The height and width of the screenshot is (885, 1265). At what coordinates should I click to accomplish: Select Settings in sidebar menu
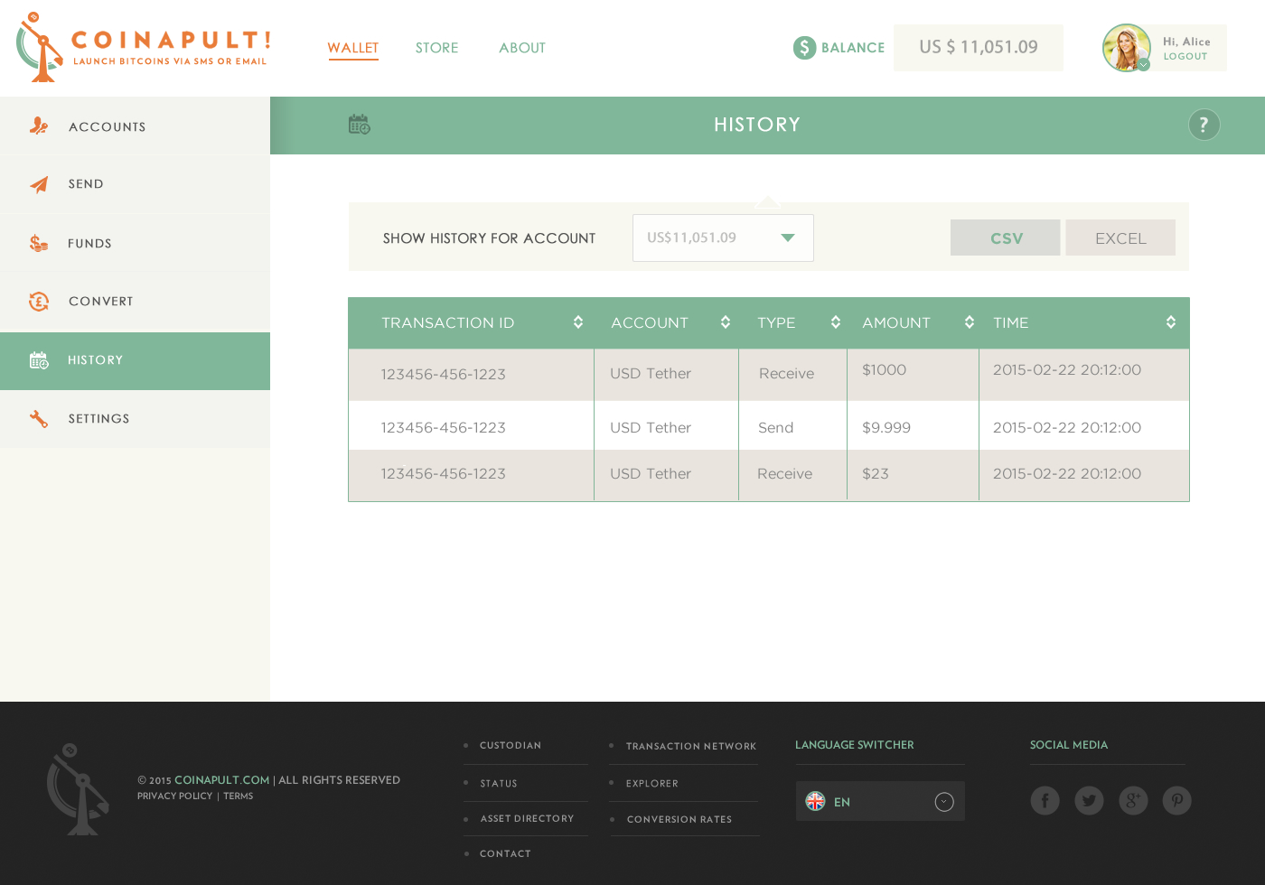135,419
